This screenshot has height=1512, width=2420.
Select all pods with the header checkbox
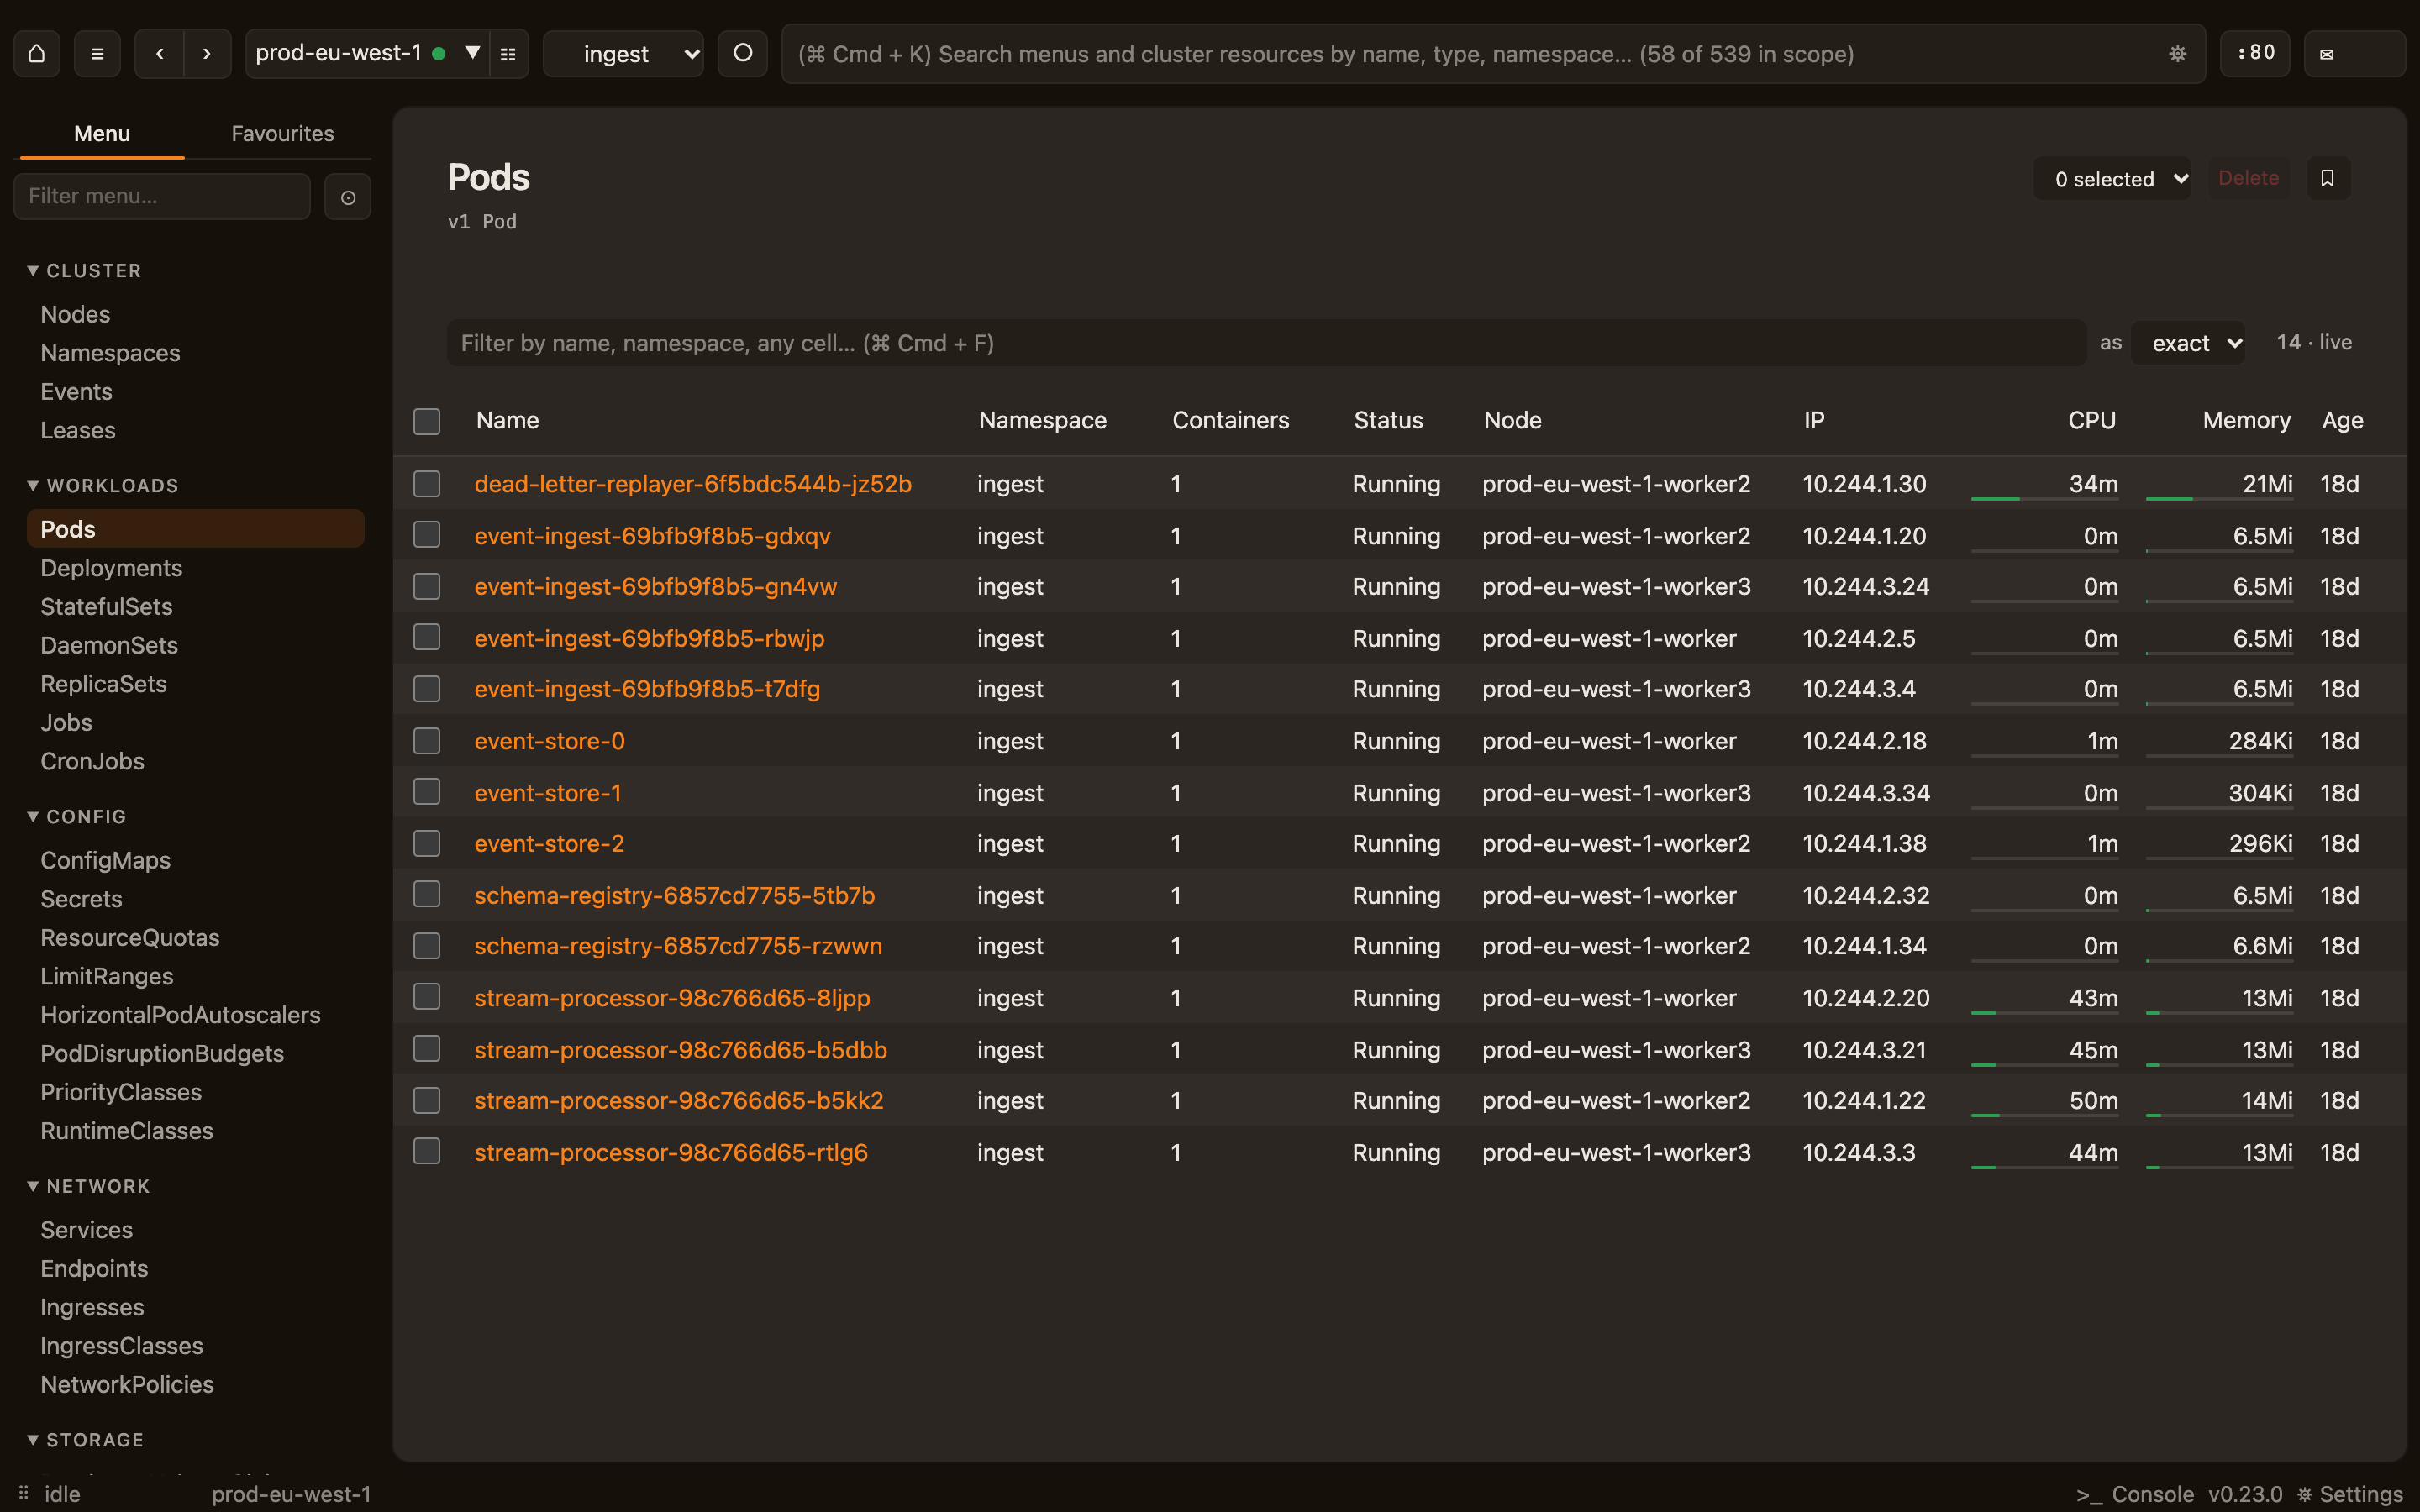click(427, 421)
